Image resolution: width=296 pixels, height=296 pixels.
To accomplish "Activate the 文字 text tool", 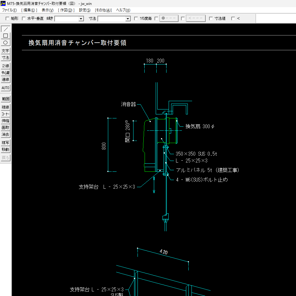I will (6, 51).
